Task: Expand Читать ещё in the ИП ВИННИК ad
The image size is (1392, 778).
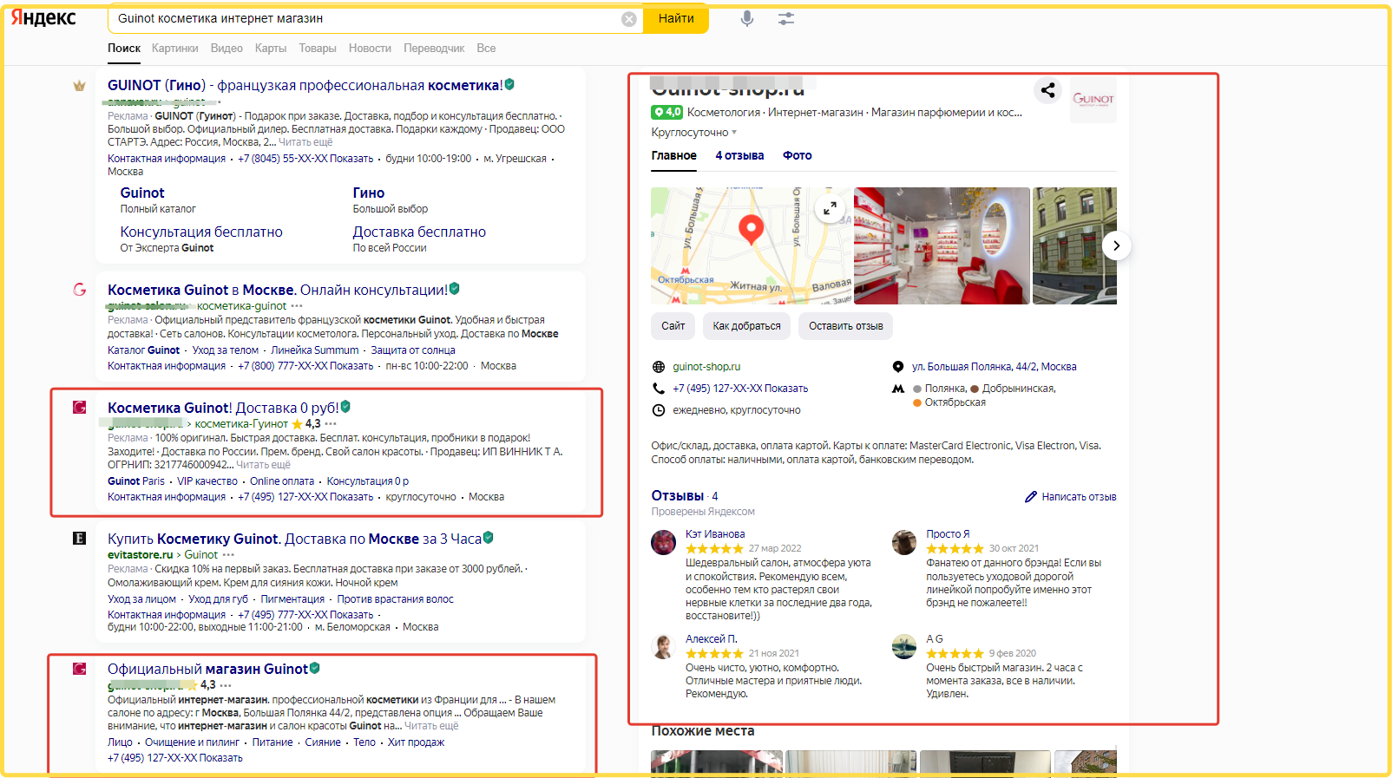Action: 263,465
